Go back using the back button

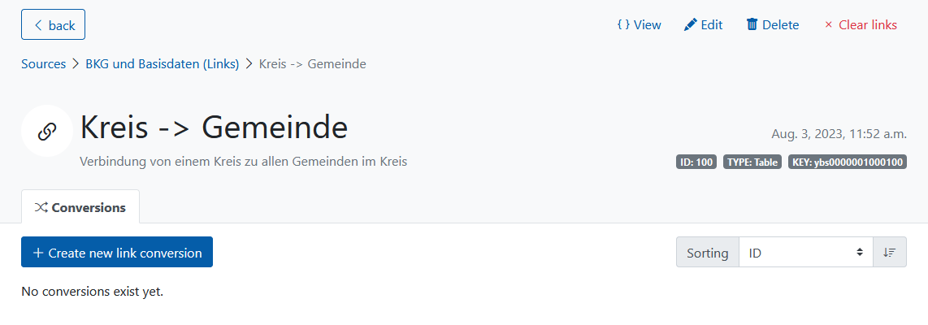click(54, 25)
